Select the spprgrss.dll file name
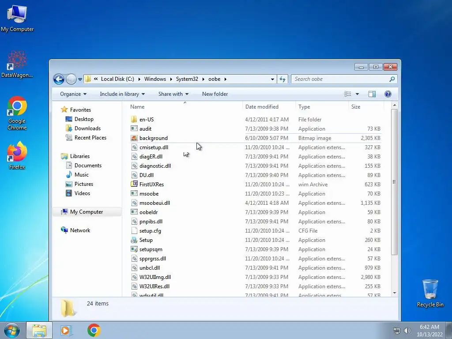Viewport: 452px width, 339px height. coord(152,259)
